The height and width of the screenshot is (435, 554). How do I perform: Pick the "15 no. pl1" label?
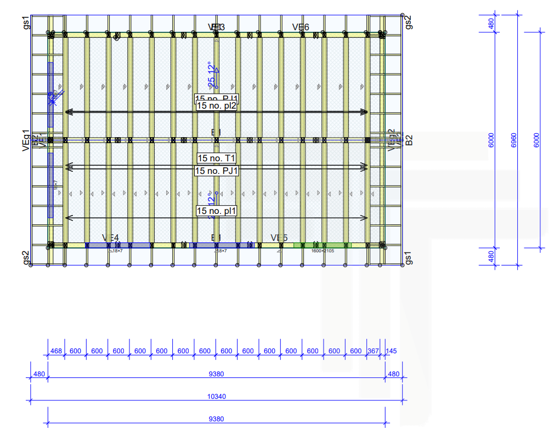click(x=216, y=211)
